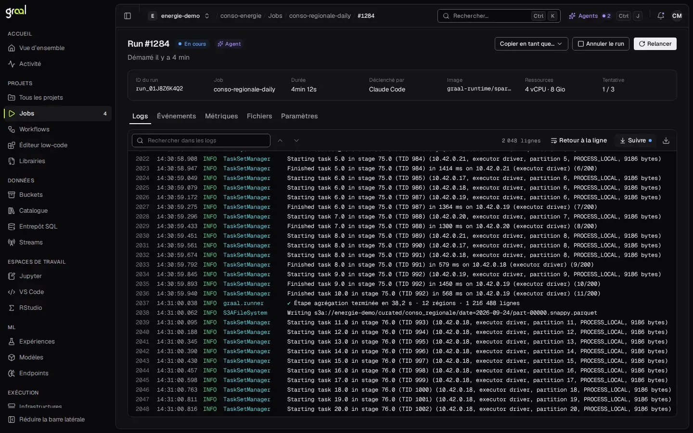Download logs with the download icon

click(x=666, y=140)
